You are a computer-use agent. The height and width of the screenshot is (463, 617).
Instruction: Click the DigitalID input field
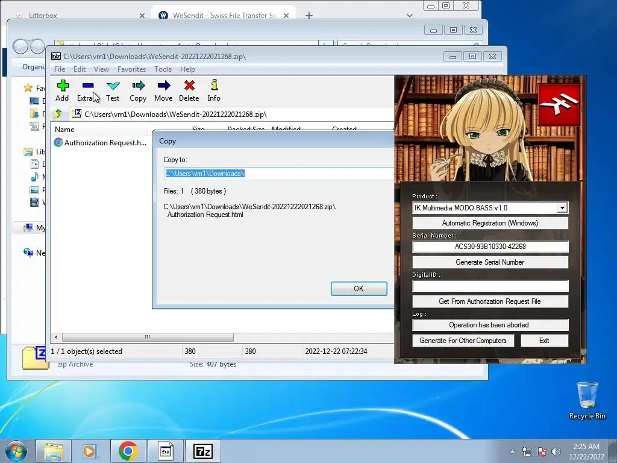(x=490, y=286)
